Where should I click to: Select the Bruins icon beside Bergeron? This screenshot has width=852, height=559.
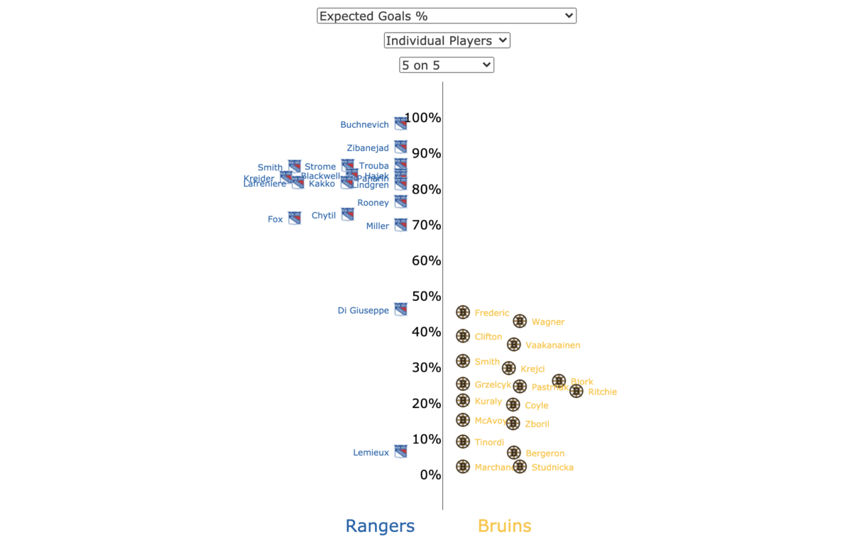(513, 451)
